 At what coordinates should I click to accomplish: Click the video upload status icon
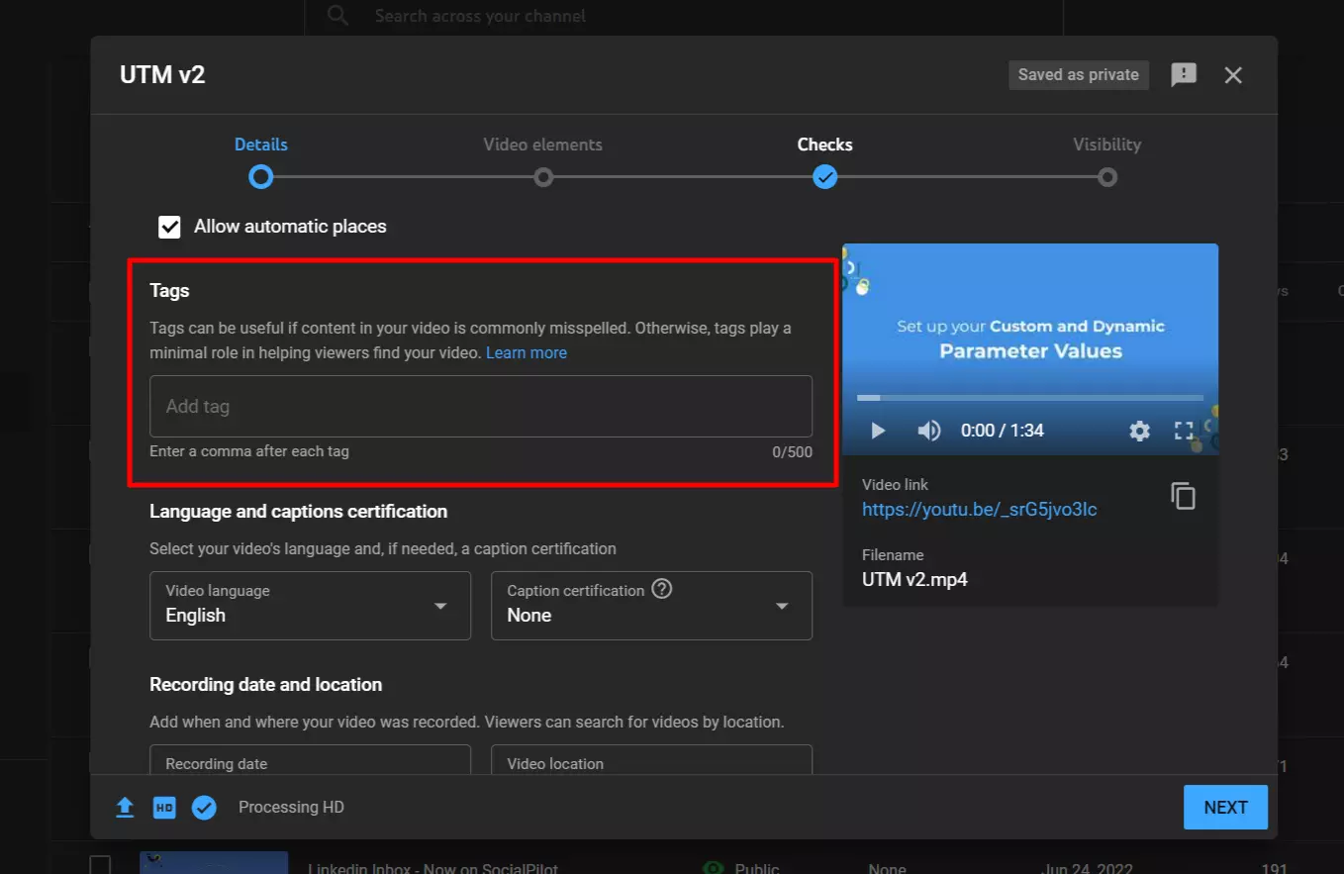[125, 807]
